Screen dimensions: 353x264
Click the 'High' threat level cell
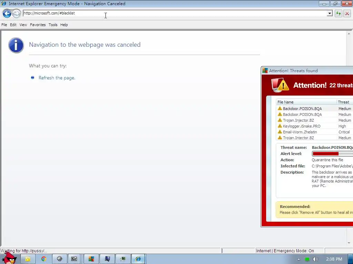(x=342, y=126)
